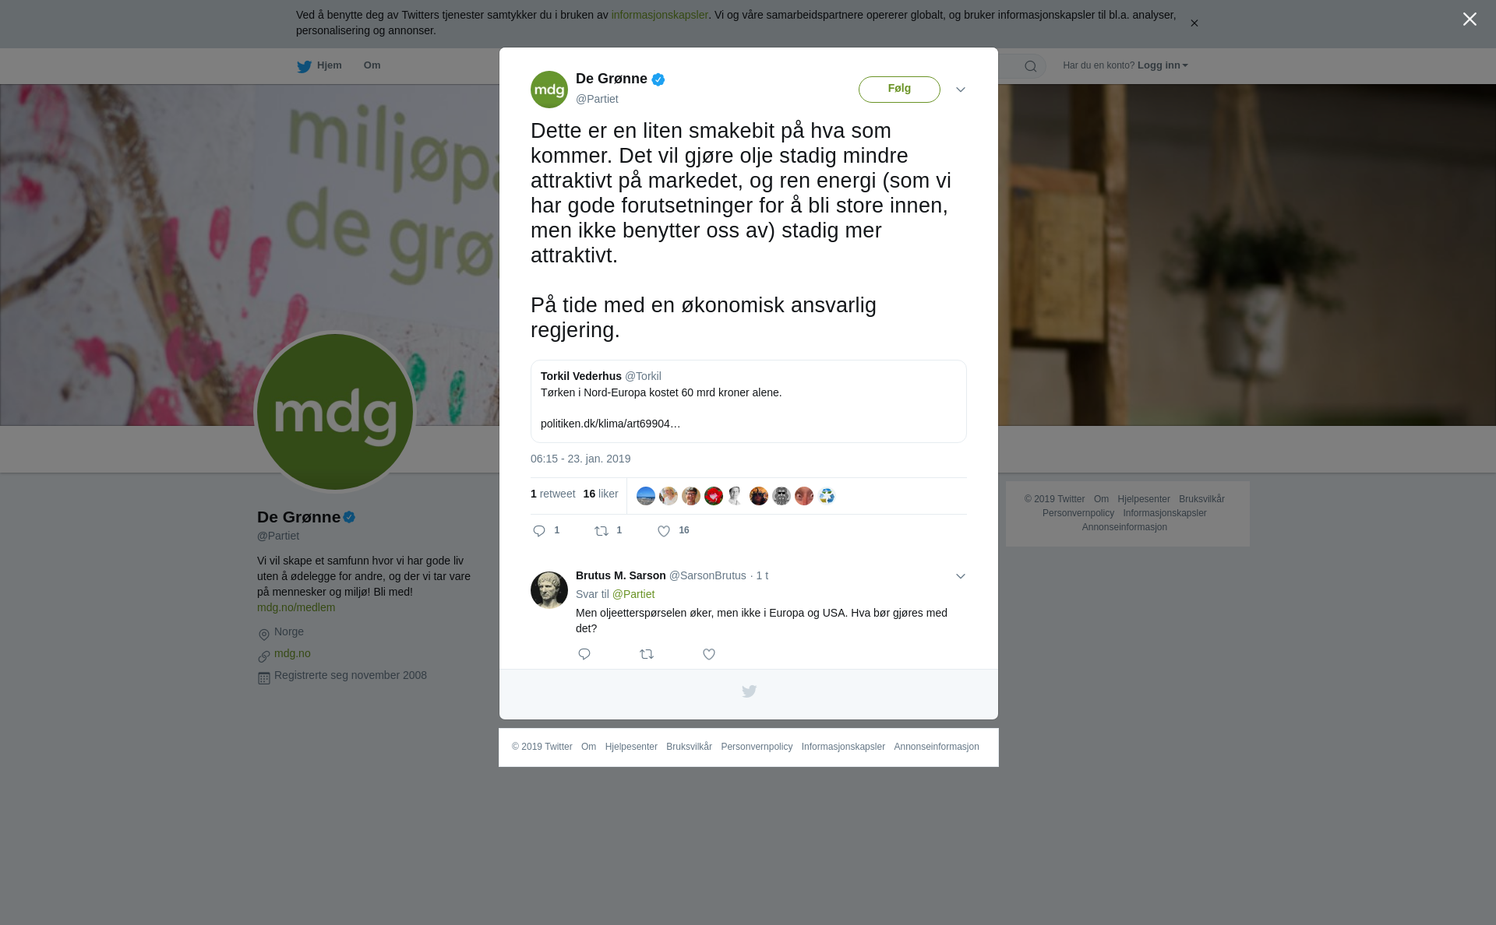Close the tweet overlay with the top-right X
Viewport: 1496px width, 925px height.
[x=1470, y=19]
